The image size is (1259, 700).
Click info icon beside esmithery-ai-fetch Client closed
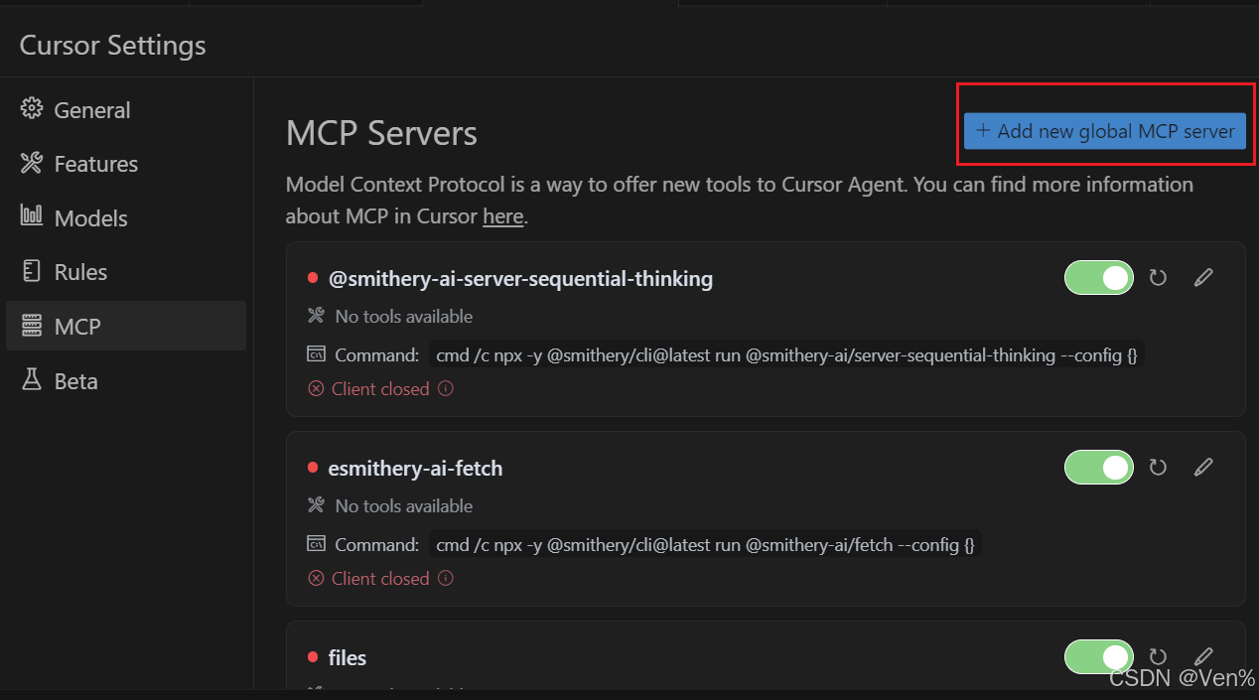[x=446, y=578]
